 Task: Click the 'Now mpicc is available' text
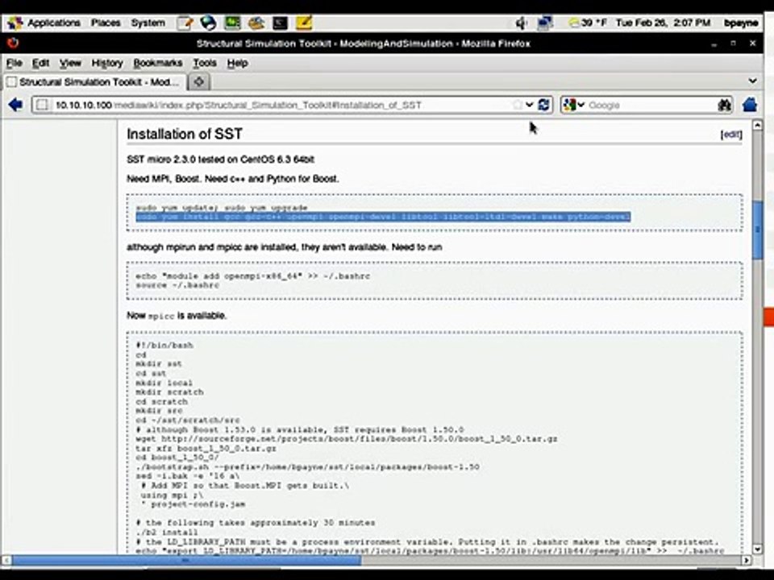[x=177, y=315]
